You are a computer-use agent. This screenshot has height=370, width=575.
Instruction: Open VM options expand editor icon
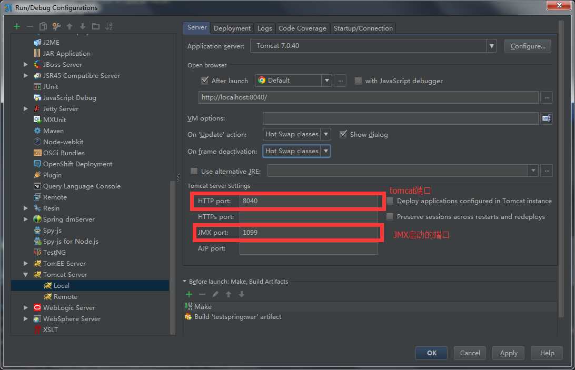(547, 118)
